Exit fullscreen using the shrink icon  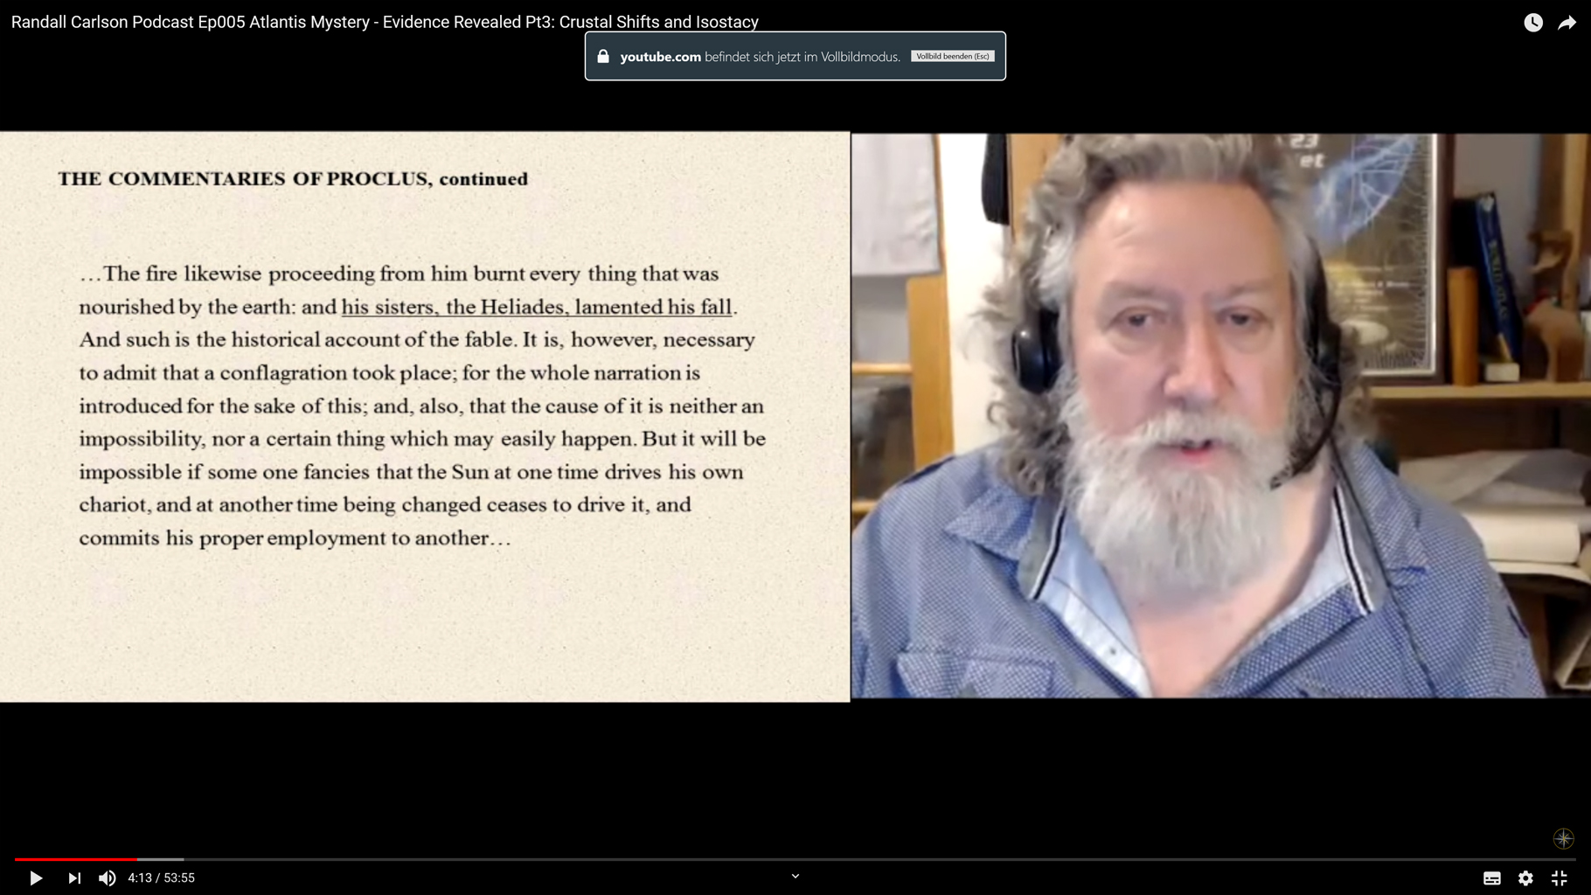(1559, 878)
